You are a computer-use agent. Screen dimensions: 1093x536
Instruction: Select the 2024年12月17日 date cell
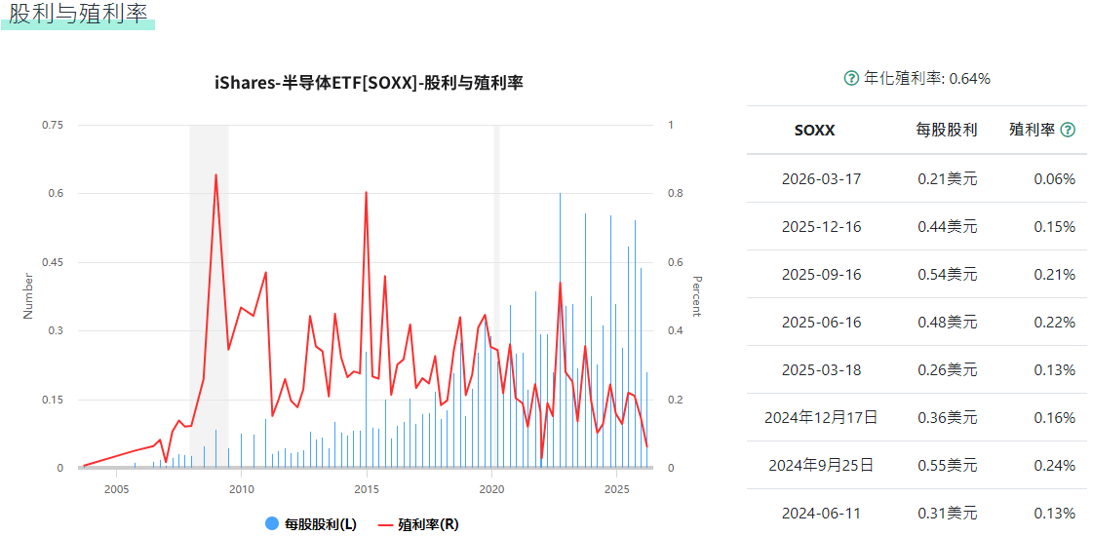pyautogui.click(x=821, y=417)
